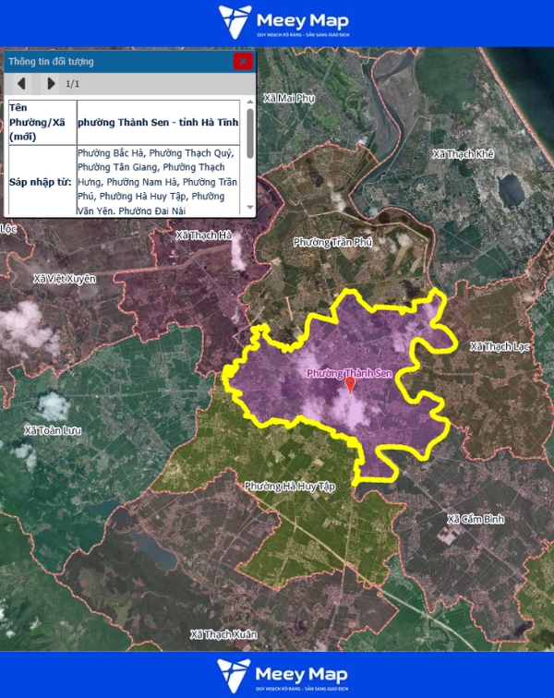554x698 pixels.
Task: Close the Thông tin đối tượng panel
Action: [x=243, y=62]
